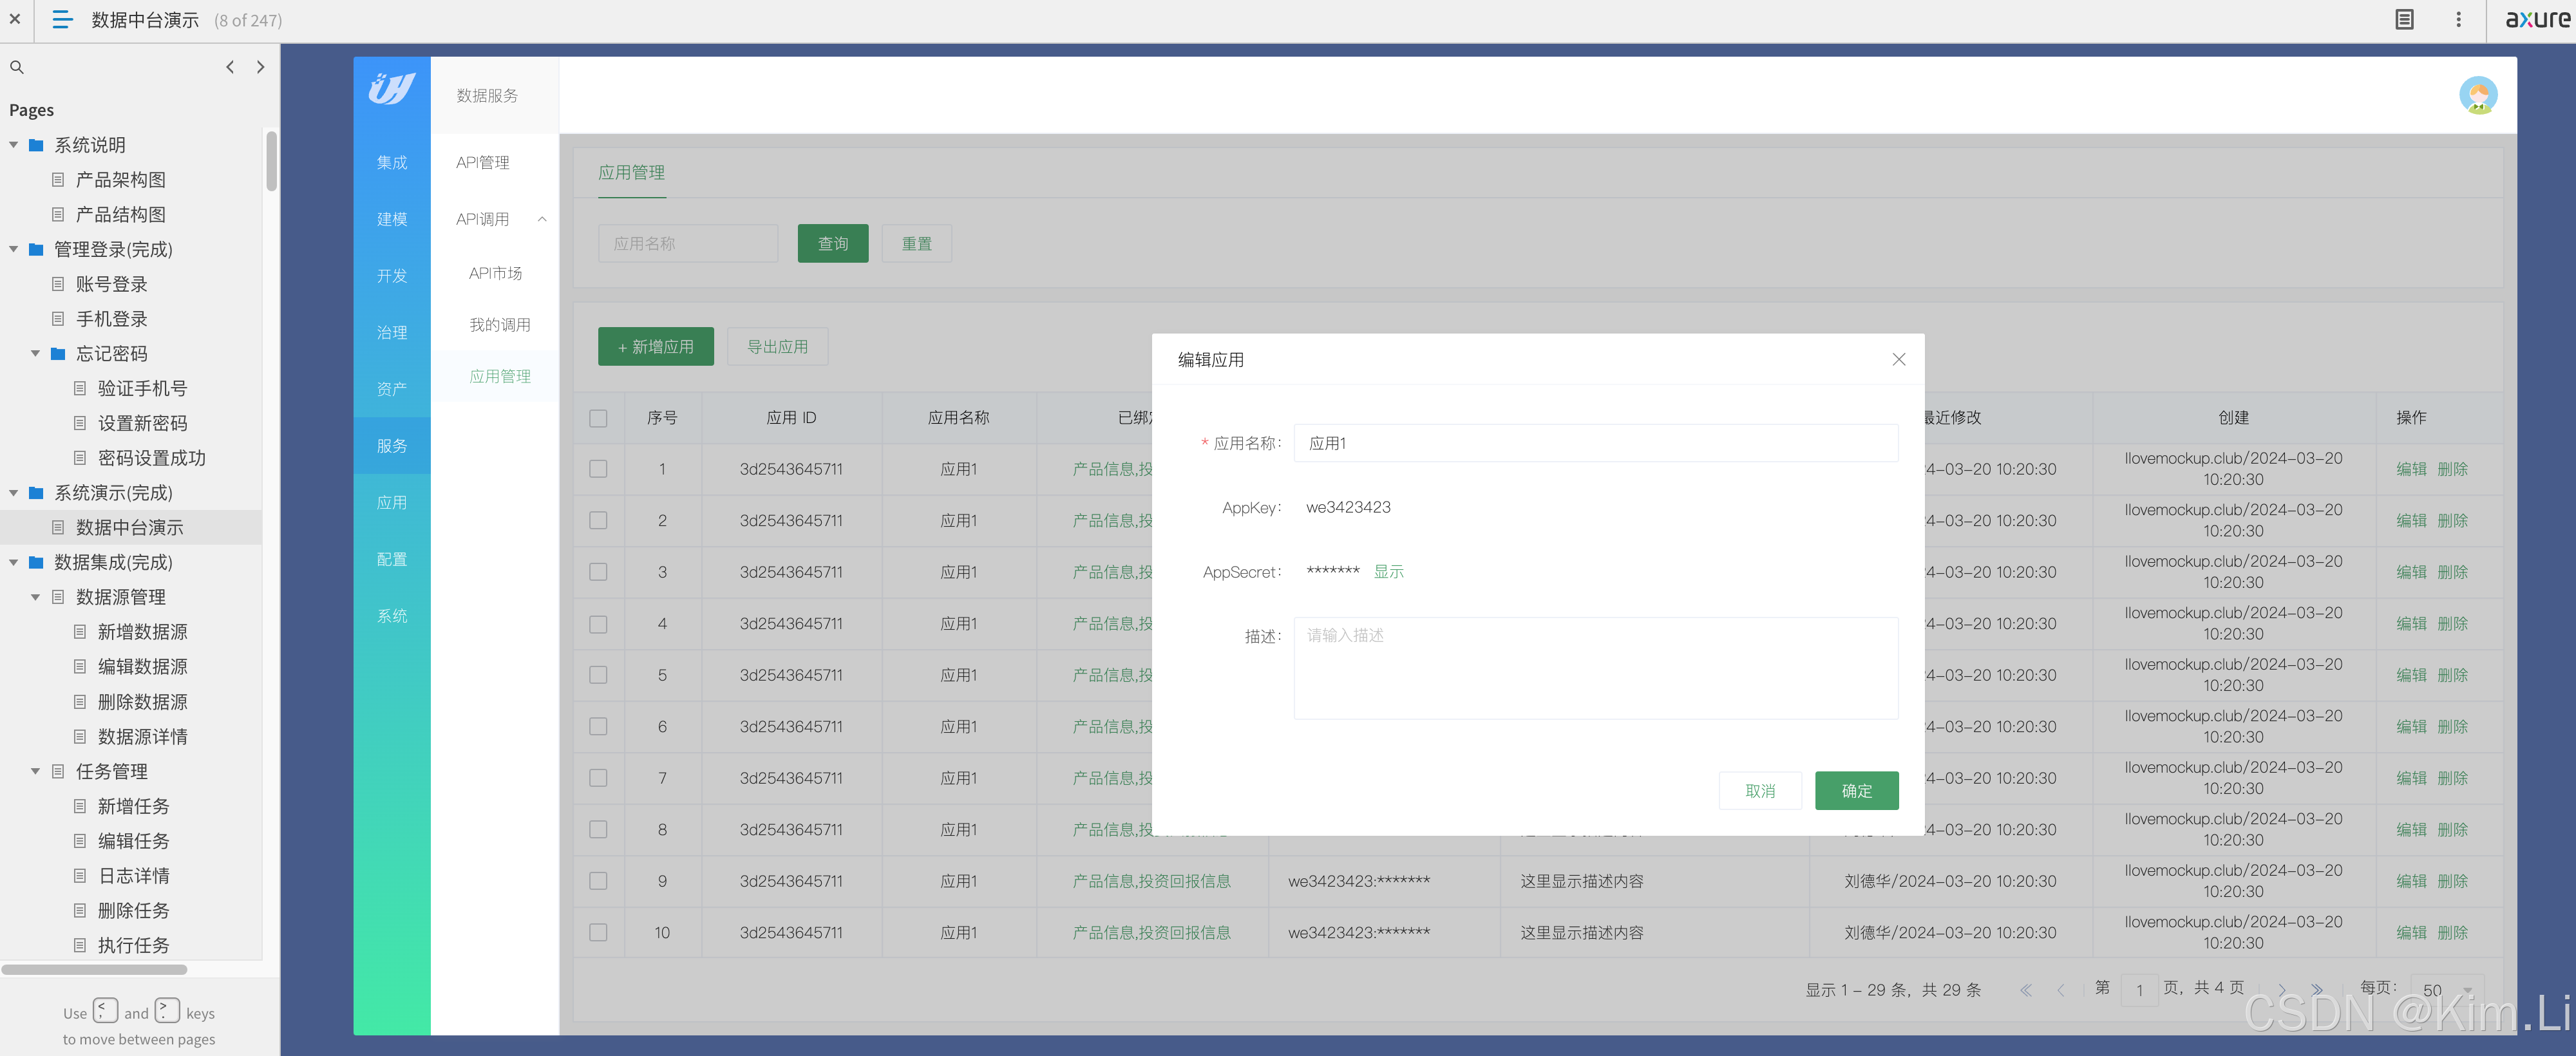Close the 编辑应用 dialog with X
The width and height of the screenshot is (2576, 1056).
point(1898,359)
